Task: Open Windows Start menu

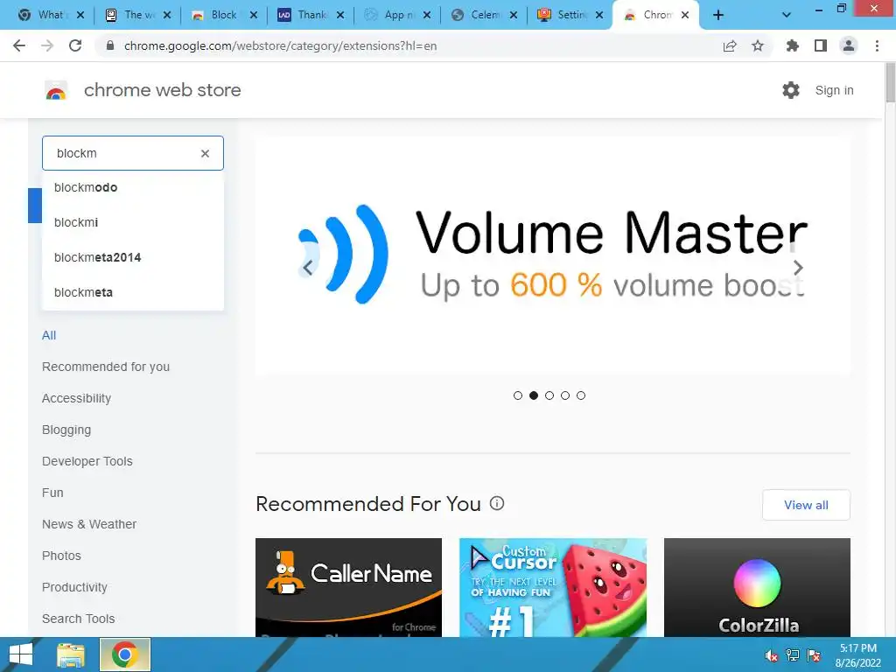Action: pos(21,654)
